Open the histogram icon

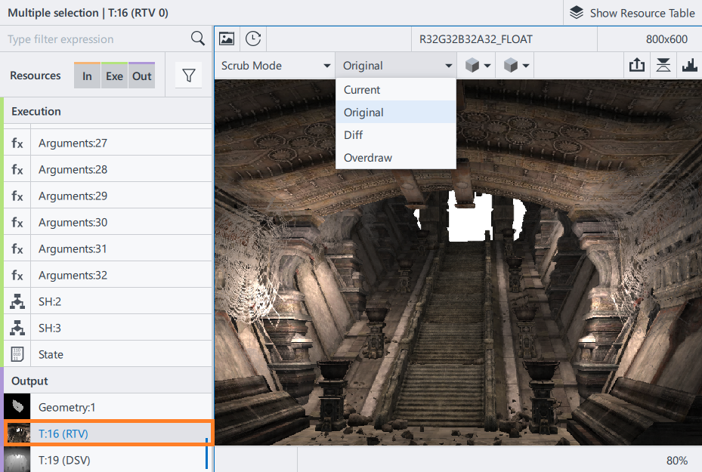point(689,65)
